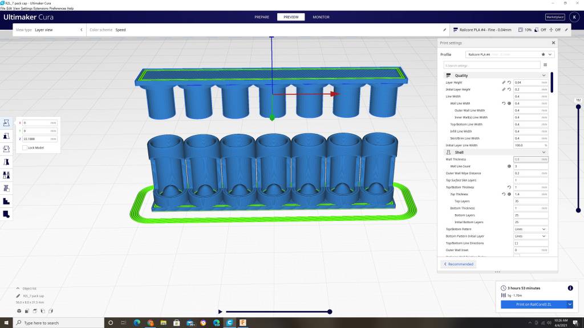The image size is (584, 328).
Task: Click Print on RailCoreII ZL button
Action: tap(533, 304)
